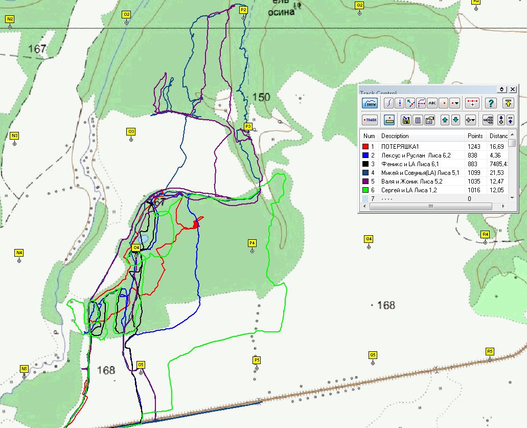Select track 1 ПОТЕРЯШКА1 row
Screen dimensions: 527x428
coord(434,147)
